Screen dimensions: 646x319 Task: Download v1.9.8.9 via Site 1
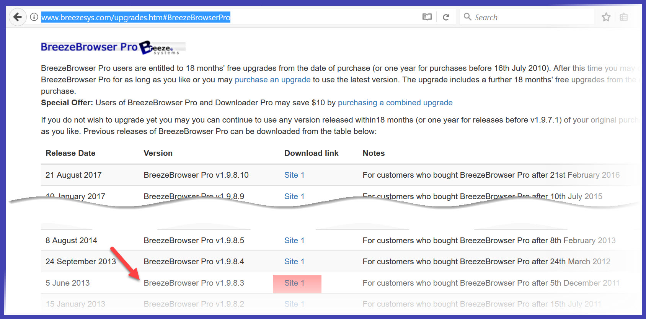294,196
